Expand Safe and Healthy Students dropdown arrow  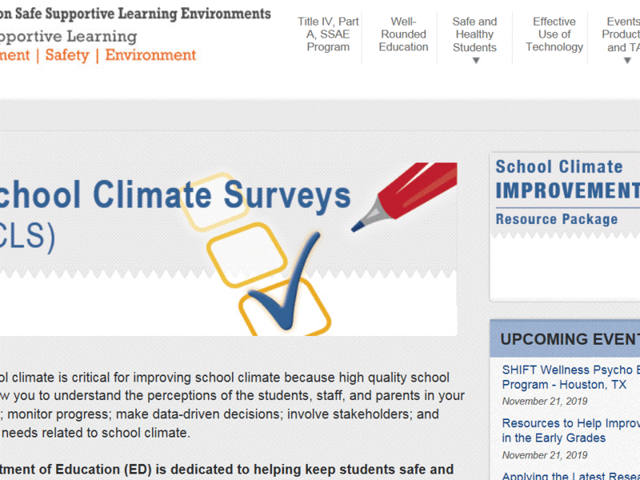click(476, 61)
